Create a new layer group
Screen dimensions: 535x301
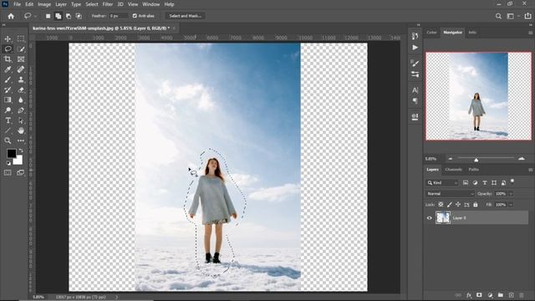pyautogui.click(x=501, y=295)
